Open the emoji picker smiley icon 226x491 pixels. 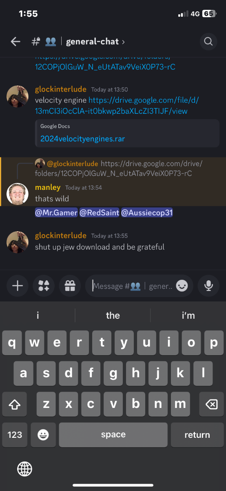coord(182,286)
